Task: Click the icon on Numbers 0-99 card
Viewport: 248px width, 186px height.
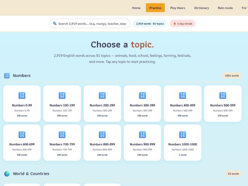Action: [22, 96]
